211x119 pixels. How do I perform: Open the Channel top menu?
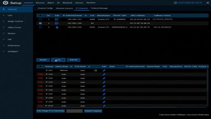coord(28,3)
